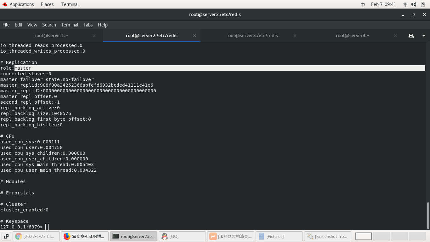Click the network Wi-Fi status icon

(405, 4)
